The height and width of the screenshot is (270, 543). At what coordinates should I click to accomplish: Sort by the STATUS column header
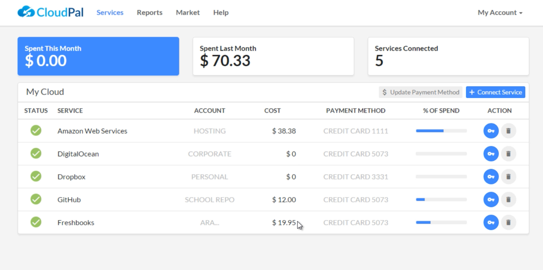coord(36,110)
